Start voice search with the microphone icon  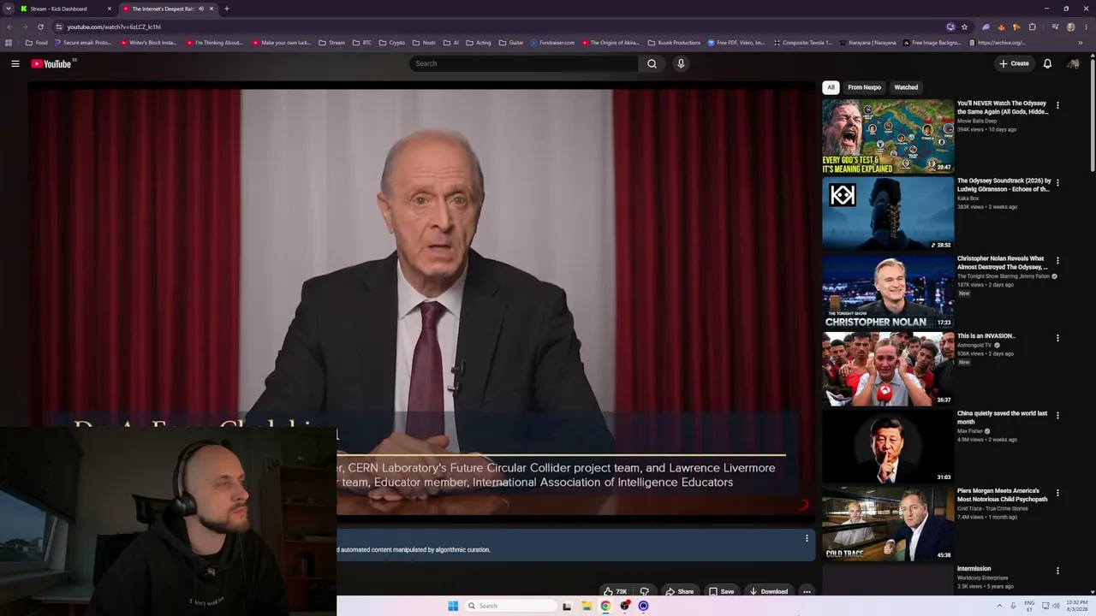[x=681, y=63]
